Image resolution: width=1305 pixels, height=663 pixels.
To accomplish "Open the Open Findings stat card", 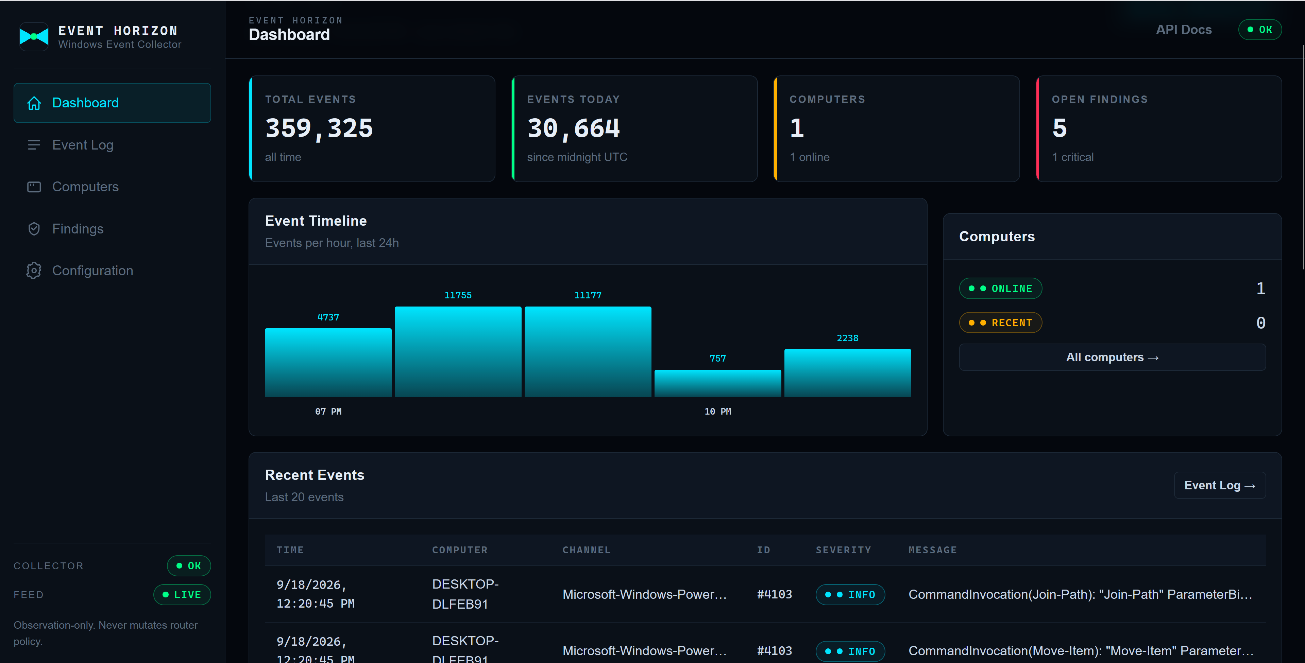I will tap(1159, 129).
